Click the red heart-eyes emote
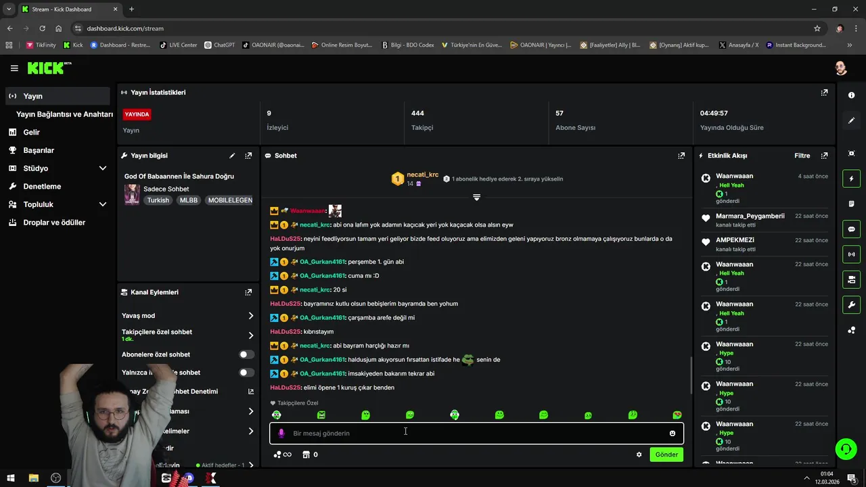This screenshot has height=487, width=866. click(x=677, y=415)
